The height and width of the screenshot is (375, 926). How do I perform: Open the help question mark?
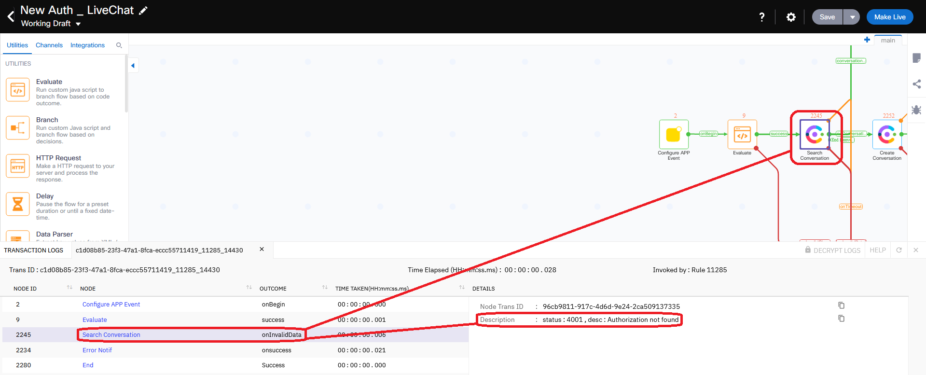click(761, 17)
